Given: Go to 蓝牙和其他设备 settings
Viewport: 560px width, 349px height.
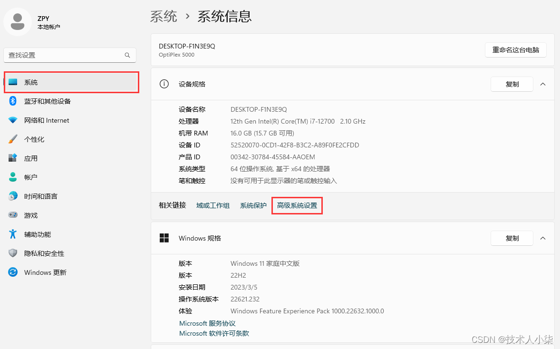Looking at the screenshot, I should pyautogui.click(x=71, y=101).
